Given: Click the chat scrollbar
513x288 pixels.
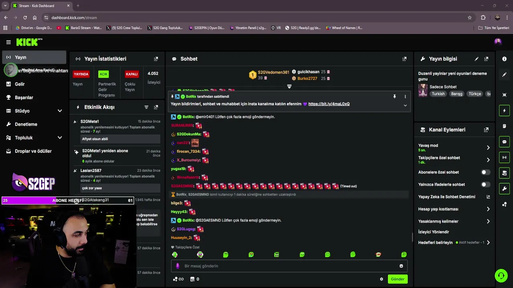Looking at the screenshot, I should 412,237.
